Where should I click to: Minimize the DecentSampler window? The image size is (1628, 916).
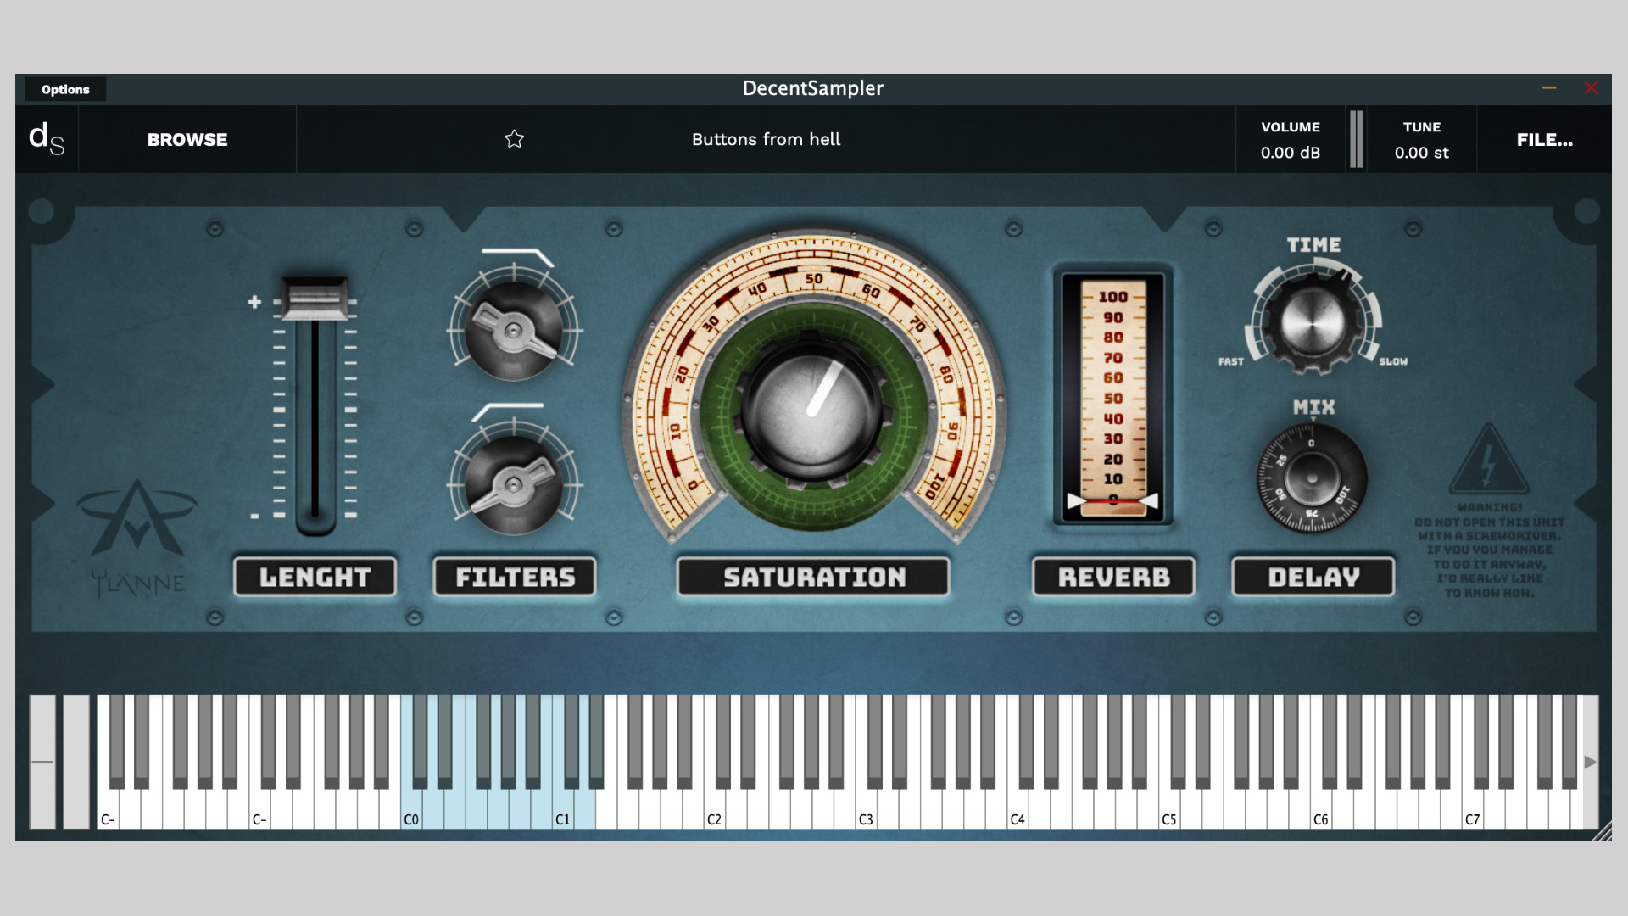click(1549, 88)
